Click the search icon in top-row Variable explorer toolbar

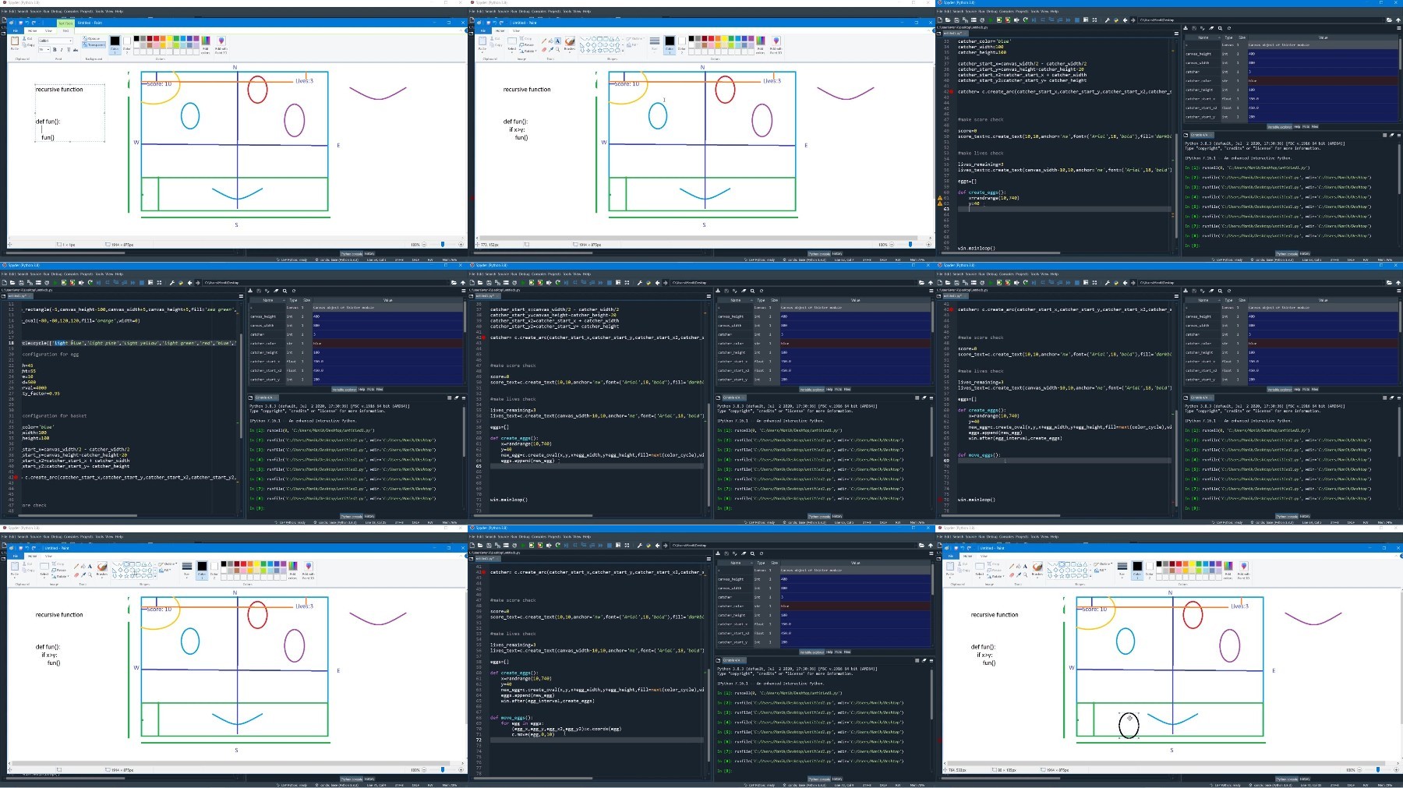tap(1220, 28)
